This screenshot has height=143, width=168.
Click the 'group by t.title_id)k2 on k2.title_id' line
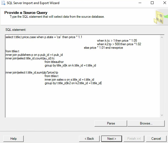point(73,83)
